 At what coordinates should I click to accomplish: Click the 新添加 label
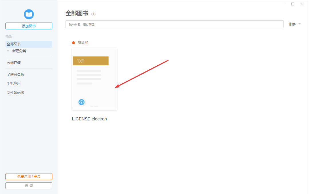[x=83, y=43]
